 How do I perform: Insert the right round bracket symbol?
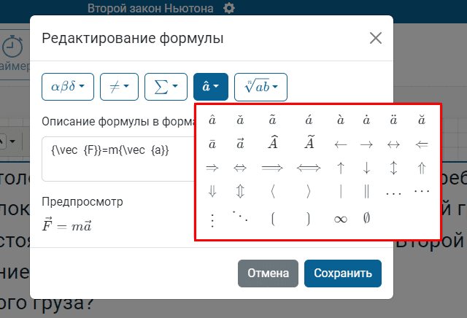pos(308,219)
